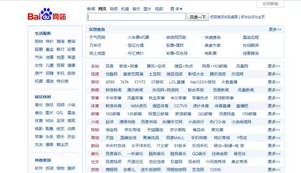Image resolution: width=301 pixels, height=173 pixels.
Task: Open 中关村在线 link
Action: (116, 146)
